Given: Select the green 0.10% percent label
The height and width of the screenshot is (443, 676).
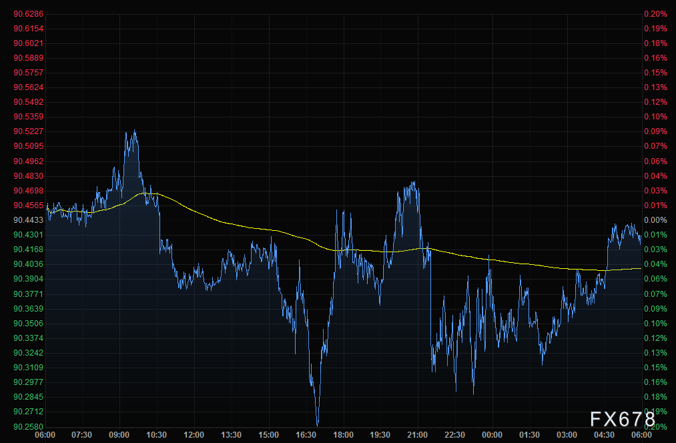Looking at the screenshot, I should (655, 323).
